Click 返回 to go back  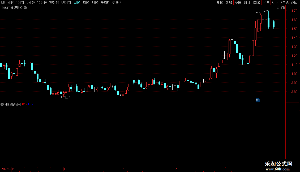pos(294,2)
